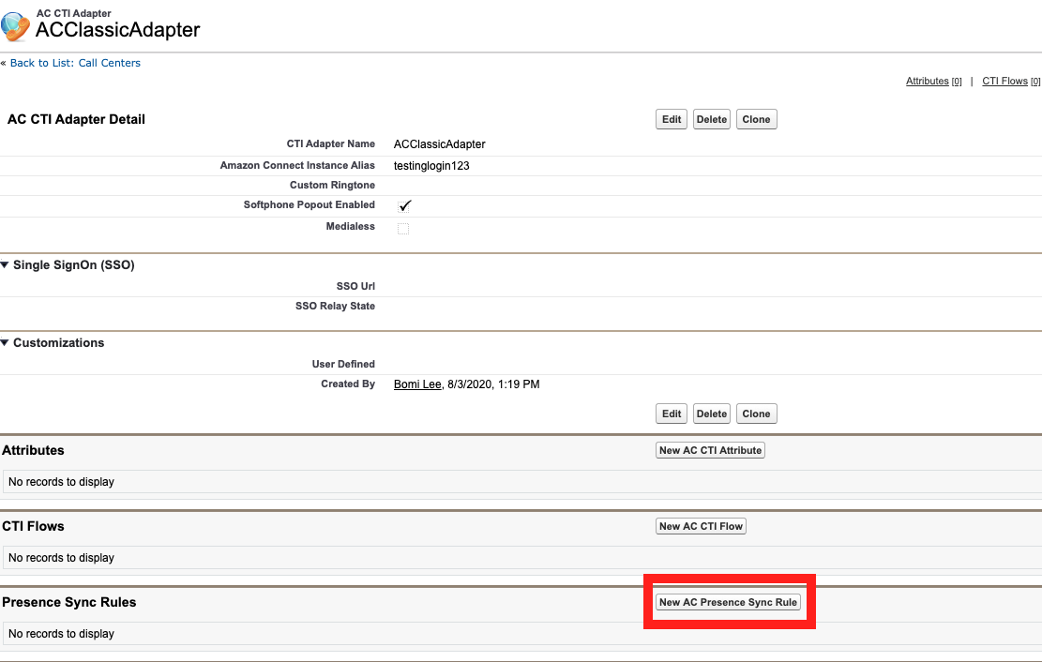Go back to Call Centers list
The height and width of the screenshot is (662, 1042).
(x=75, y=63)
